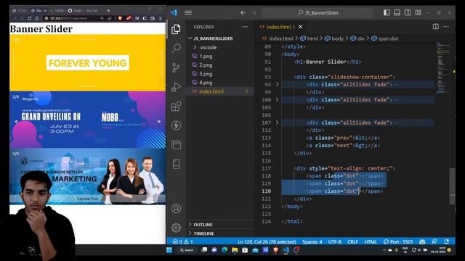Screen dimensions: 465x261
Task: Select index.html in the explorer tree
Action: coord(220,91)
